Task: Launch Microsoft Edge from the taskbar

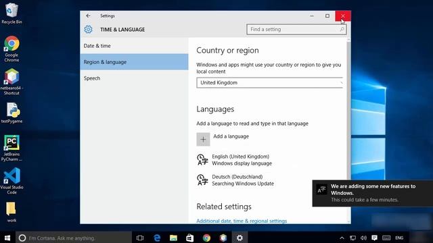Action: coord(157,238)
